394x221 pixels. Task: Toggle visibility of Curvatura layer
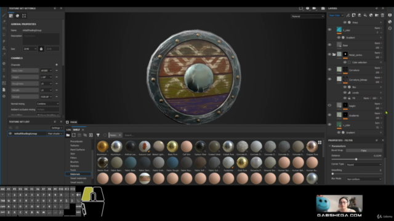[x=329, y=69]
